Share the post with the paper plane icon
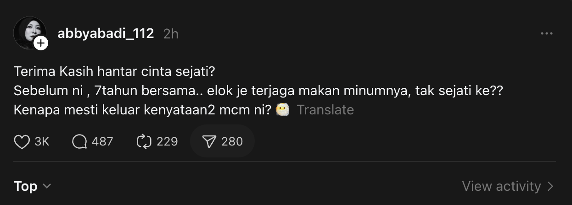 (x=209, y=142)
